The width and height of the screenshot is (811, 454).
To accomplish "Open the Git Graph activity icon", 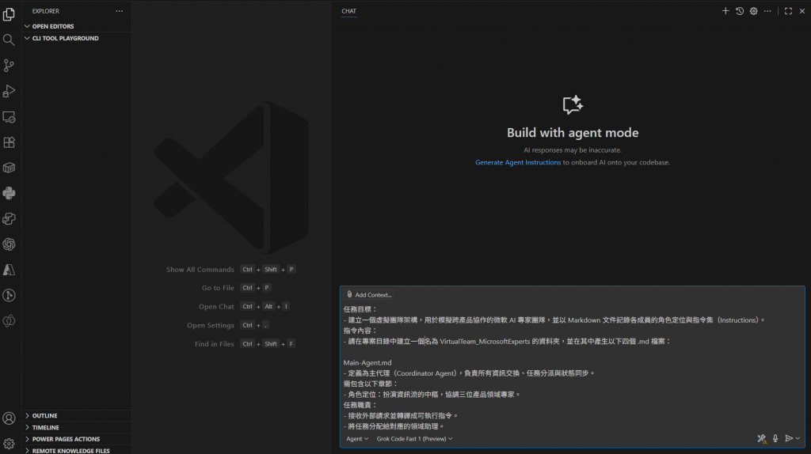I will pos(9,296).
